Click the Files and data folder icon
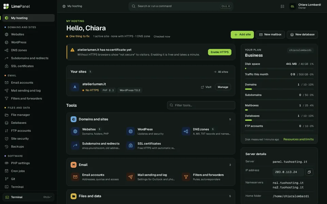The width and height of the screenshot is (327, 204). [74, 196]
